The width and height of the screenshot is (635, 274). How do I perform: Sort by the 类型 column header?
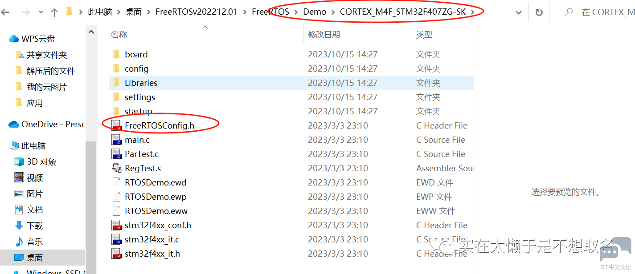click(424, 34)
